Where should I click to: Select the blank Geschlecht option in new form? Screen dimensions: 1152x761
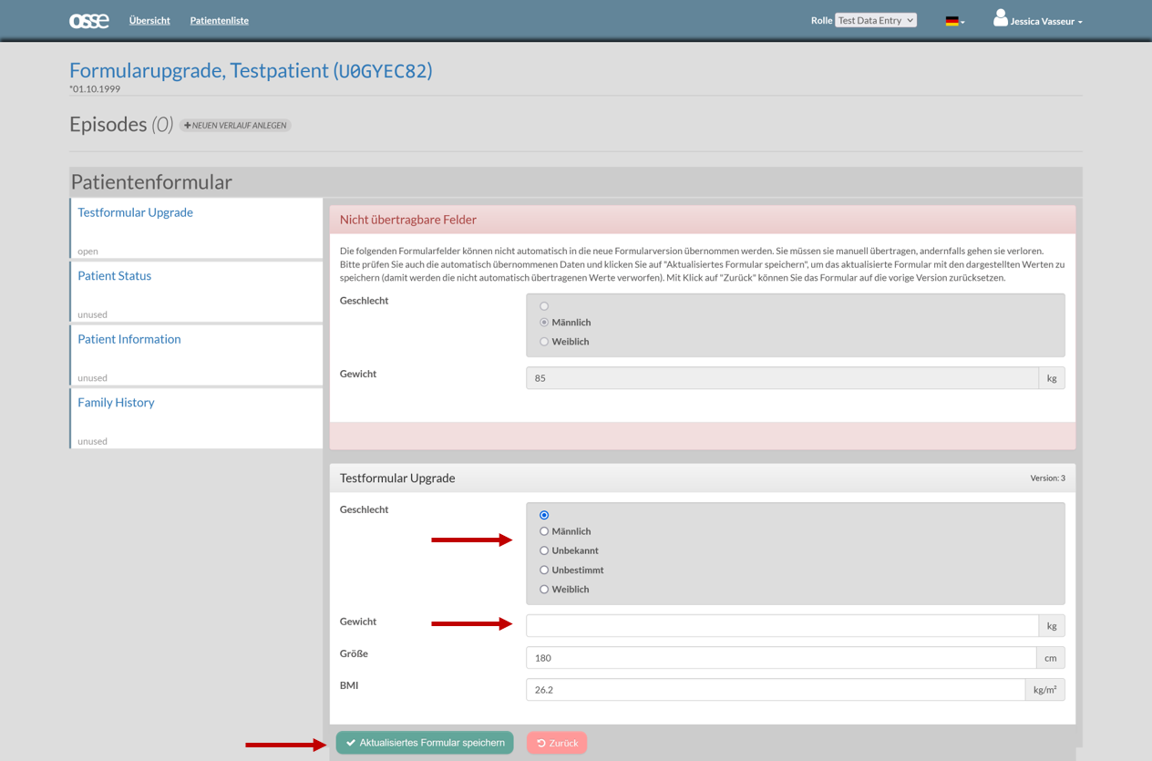click(x=544, y=515)
